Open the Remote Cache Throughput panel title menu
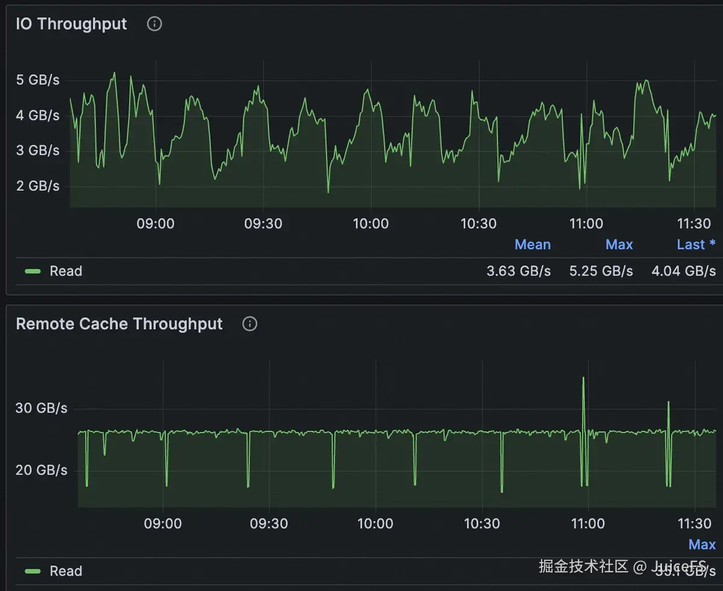 tap(119, 324)
